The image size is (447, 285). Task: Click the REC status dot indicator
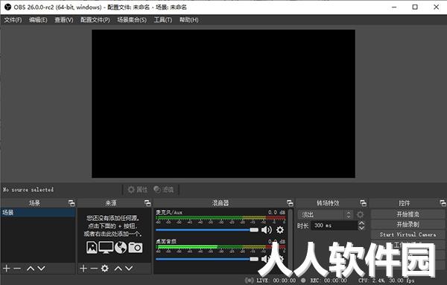[303, 281]
